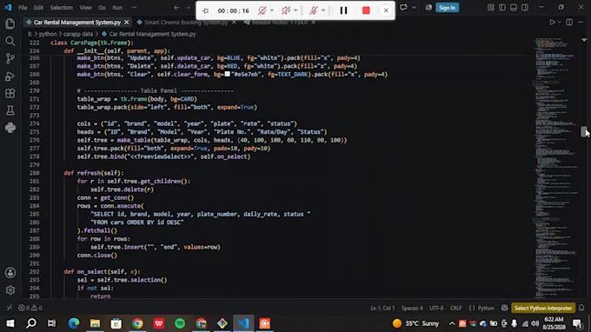Close the Car Rental Management System.py tab
Image resolution: width=591 pixels, height=332 pixels.
126,23
